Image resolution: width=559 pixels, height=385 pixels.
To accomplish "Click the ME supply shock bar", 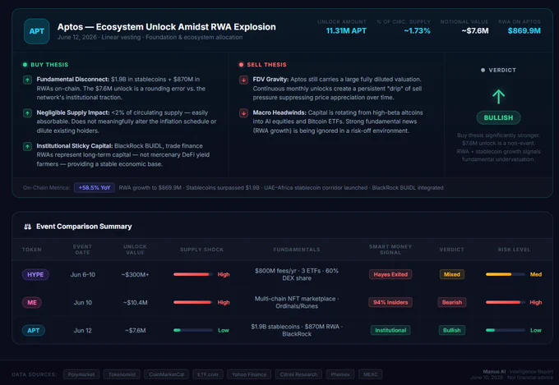I will 193,302.
